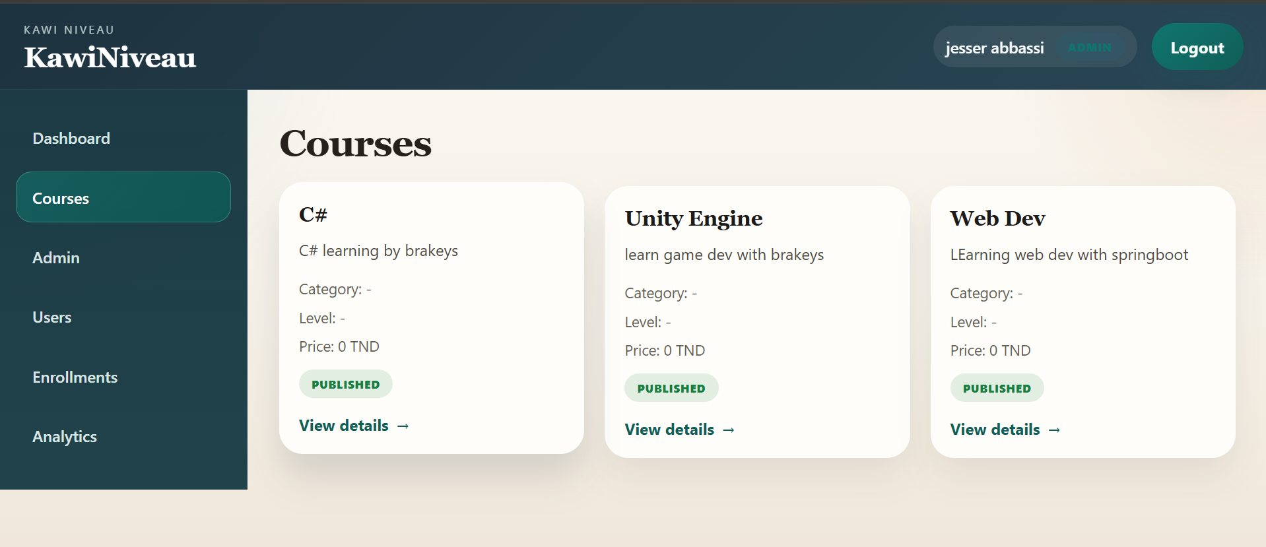Click the KawiNiveau logo title
This screenshot has width=1266, height=547.
click(110, 58)
